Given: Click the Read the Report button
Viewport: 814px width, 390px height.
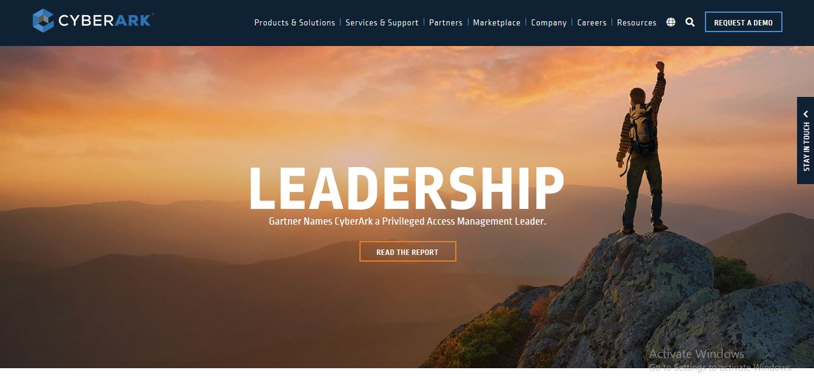Looking at the screenshot, I should [407, 252].
